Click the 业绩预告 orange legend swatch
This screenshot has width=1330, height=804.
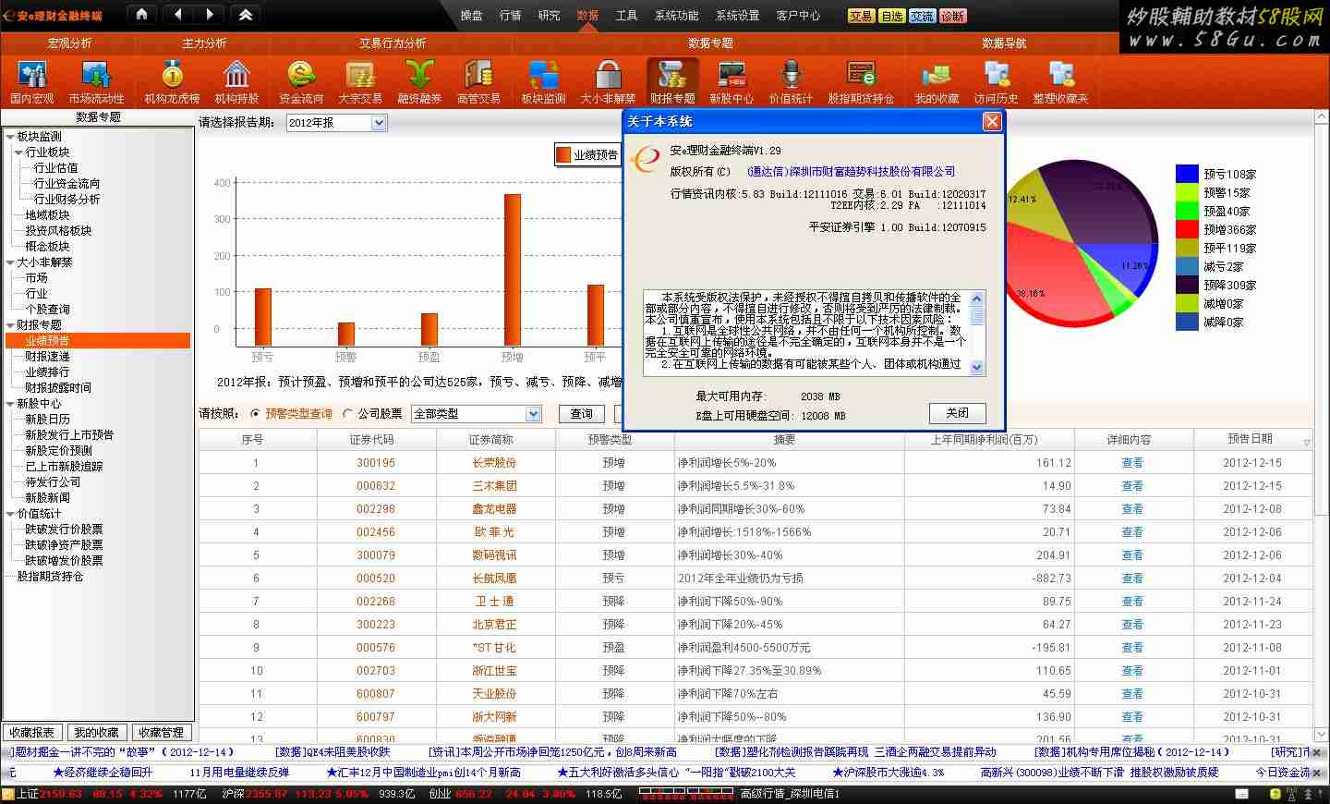pos(562,155)
